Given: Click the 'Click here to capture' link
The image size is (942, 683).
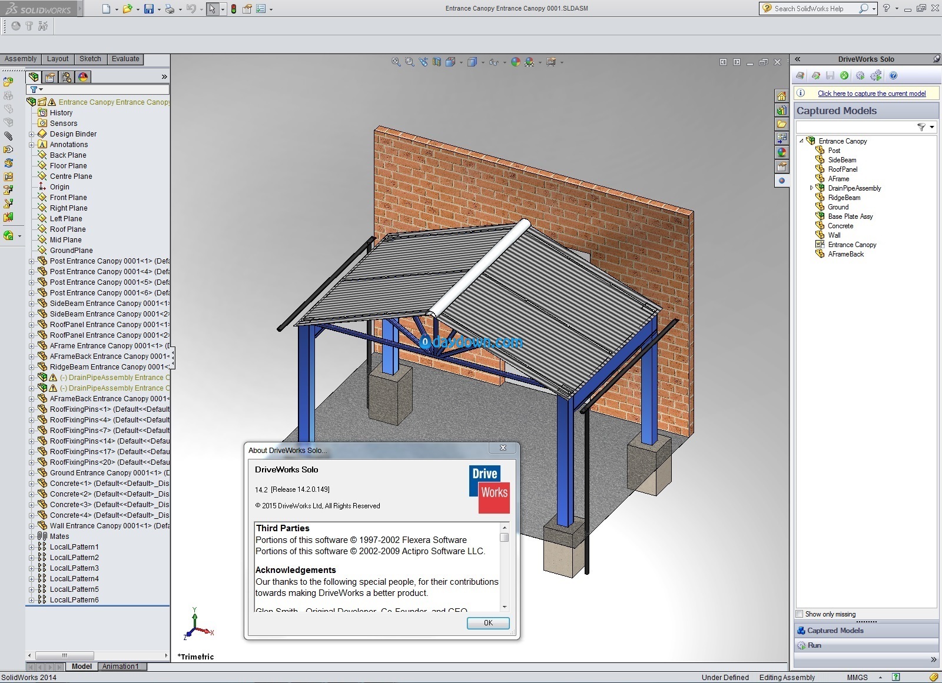Looking at the screenshot, I should [871, 94].
